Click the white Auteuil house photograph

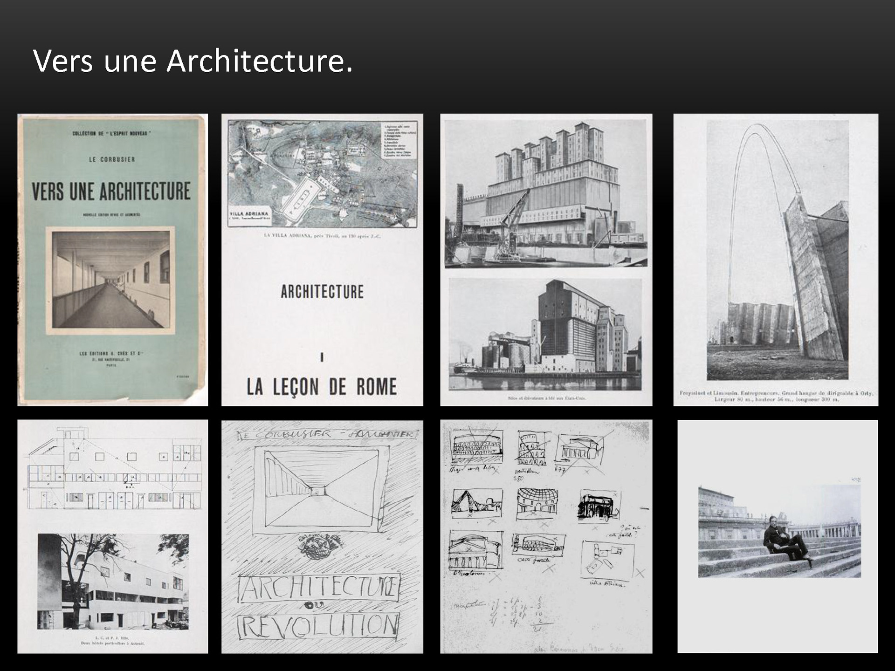coord(113,582)
